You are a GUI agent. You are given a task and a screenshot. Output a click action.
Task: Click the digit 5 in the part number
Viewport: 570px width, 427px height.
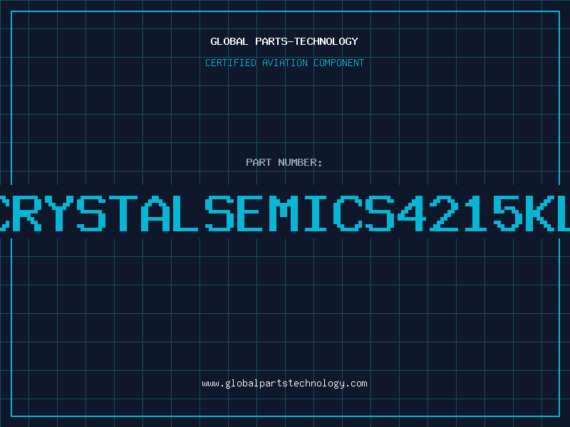click(x=507, y=213)
